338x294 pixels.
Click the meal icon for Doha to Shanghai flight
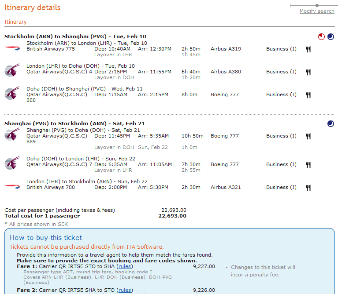(x=308, y=95)
